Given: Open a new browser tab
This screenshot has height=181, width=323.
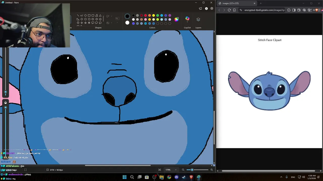Looking at the screenshot, I should click(x=261, y=3).
